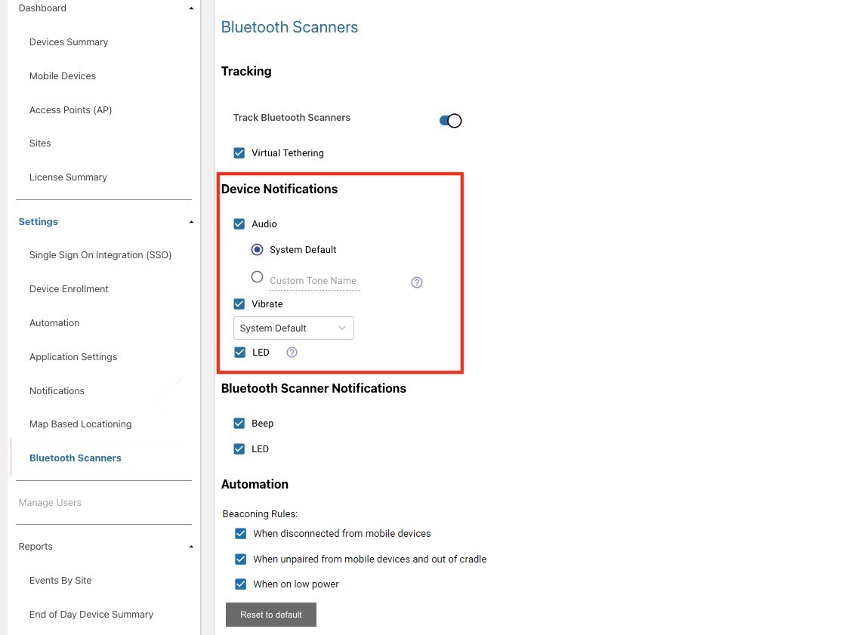Toggle Track Bluetooth Scanners switch
Image resolution: width=858 pixels, height=635 pixels.
[x=450, y=121]
